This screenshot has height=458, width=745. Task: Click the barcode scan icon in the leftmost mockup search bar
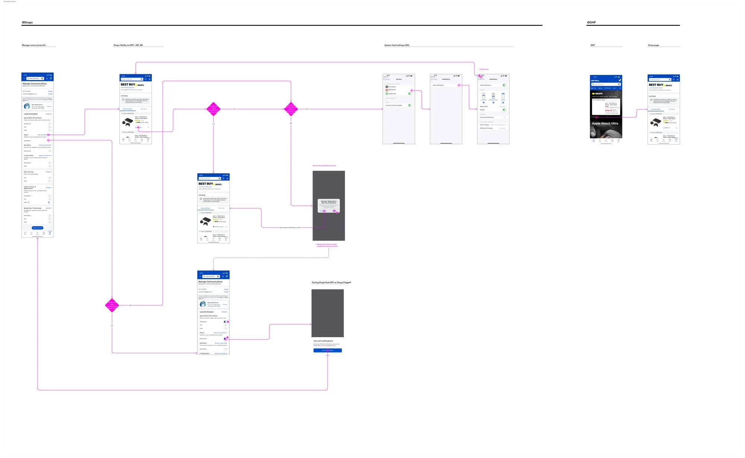[x=42, y=79]
